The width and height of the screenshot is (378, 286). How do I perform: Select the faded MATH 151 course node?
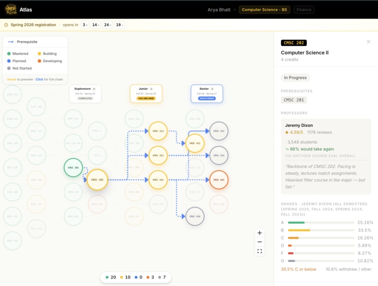[x=12, y=216]
